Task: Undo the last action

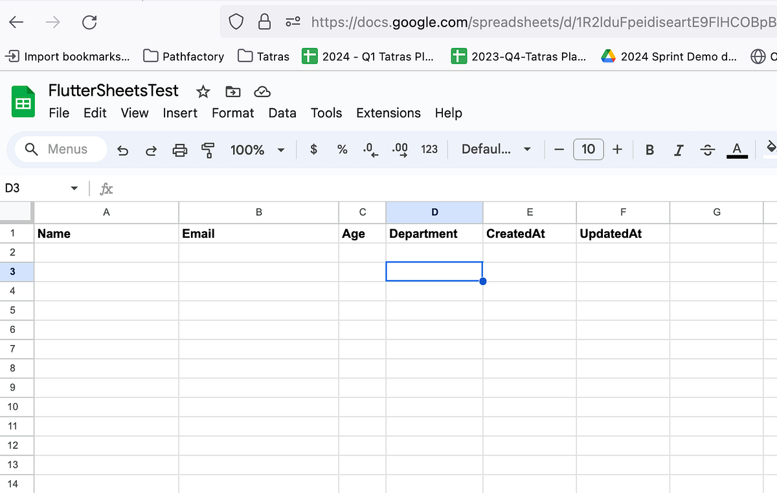Action: click(x=122, y=150)
